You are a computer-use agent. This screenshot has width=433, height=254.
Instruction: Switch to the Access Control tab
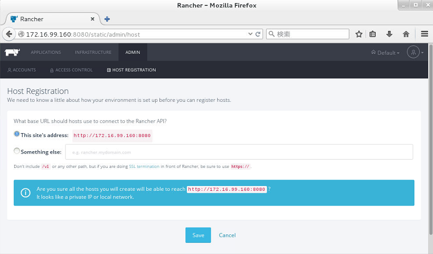pos(71,70)
